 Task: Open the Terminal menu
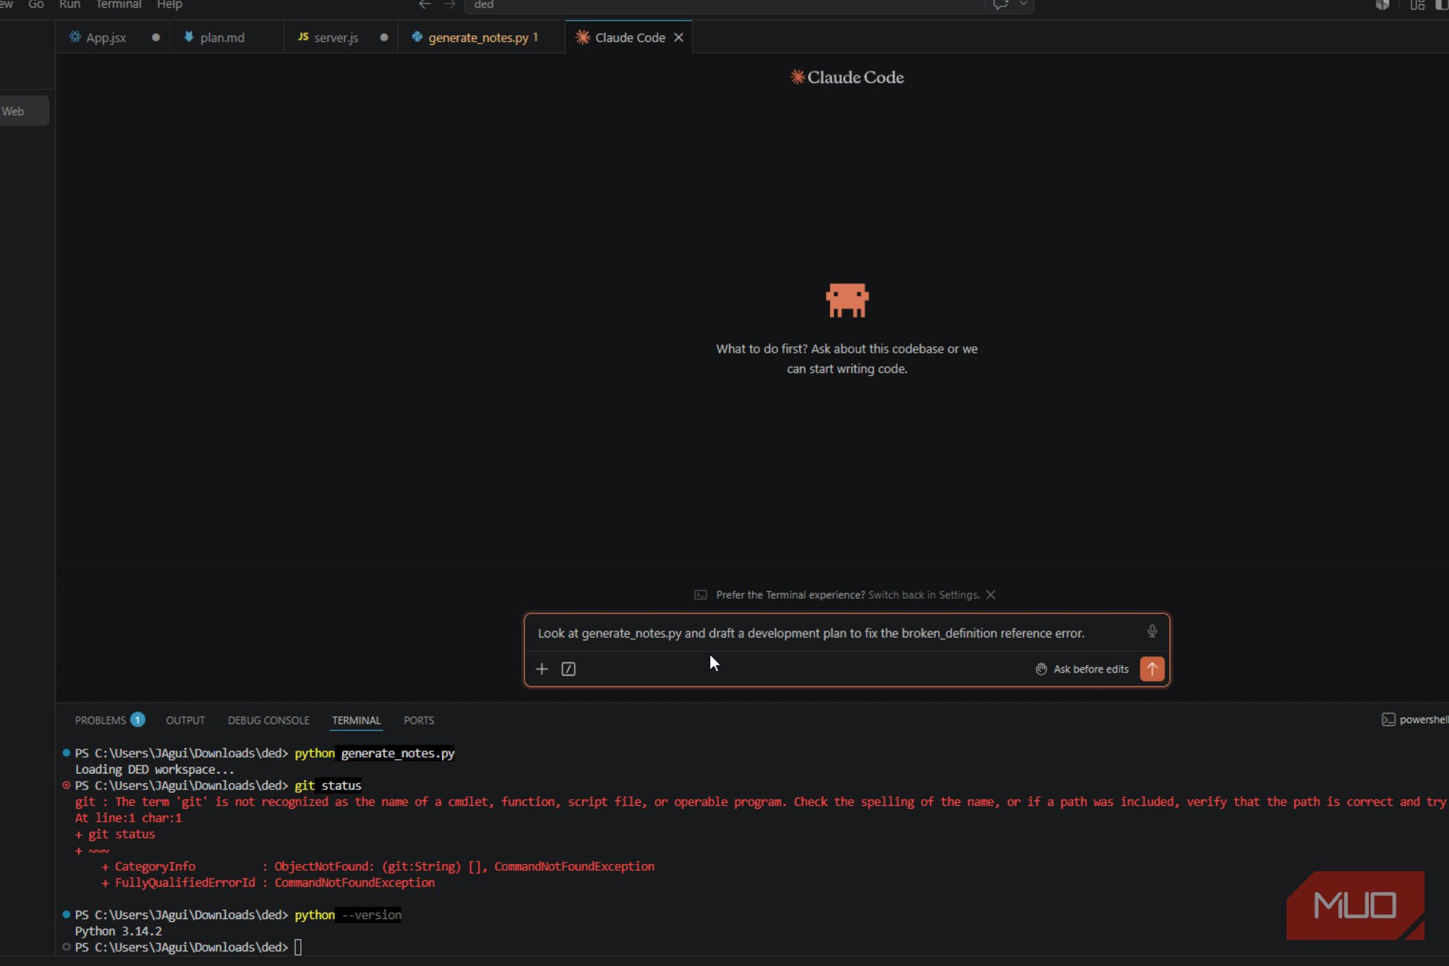coord(119,5)
